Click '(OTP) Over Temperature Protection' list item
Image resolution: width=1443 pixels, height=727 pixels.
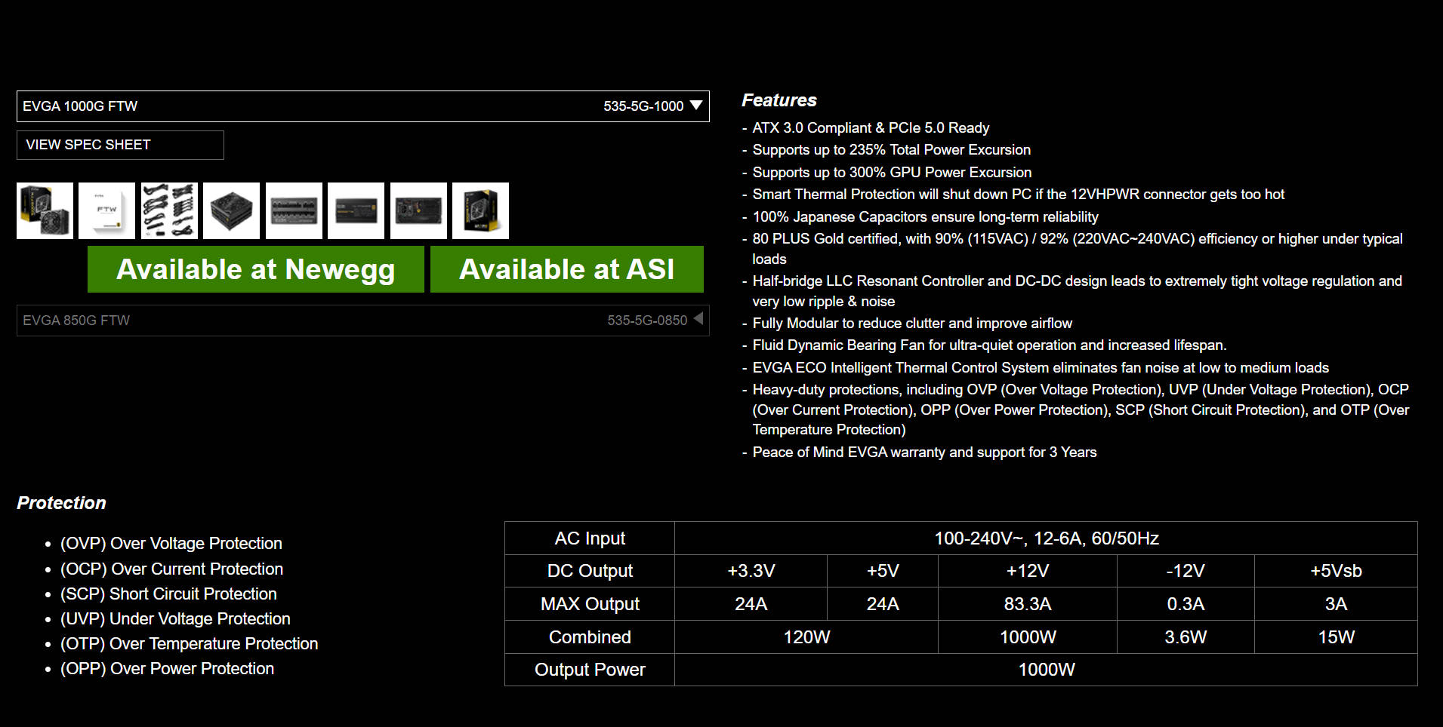190,644
